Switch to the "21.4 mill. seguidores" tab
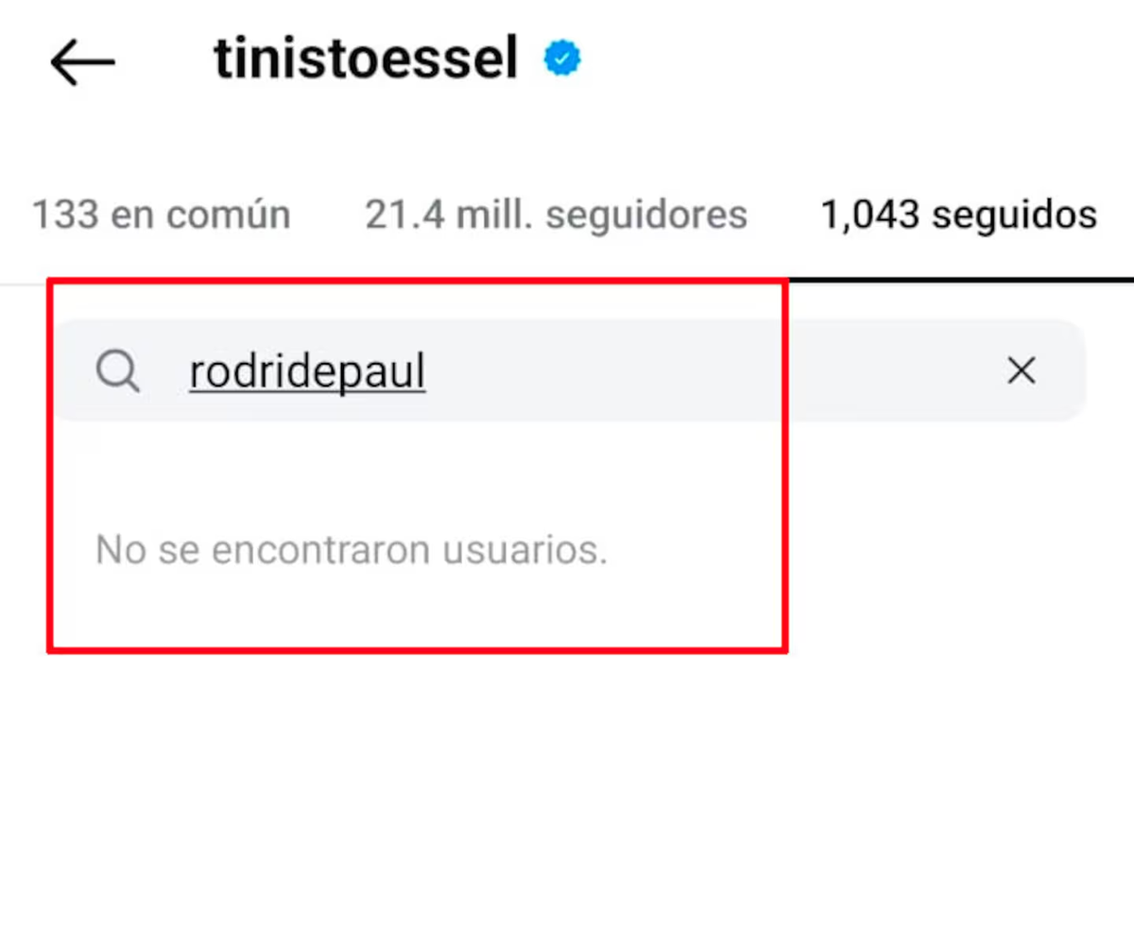The width and height of the screenshot is (1134, 930). pos(556,215)
